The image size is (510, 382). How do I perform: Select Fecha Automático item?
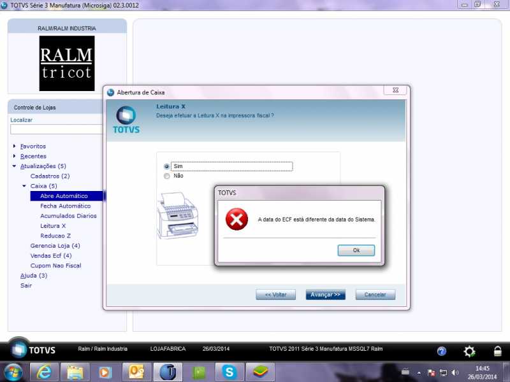click(66, 206)
